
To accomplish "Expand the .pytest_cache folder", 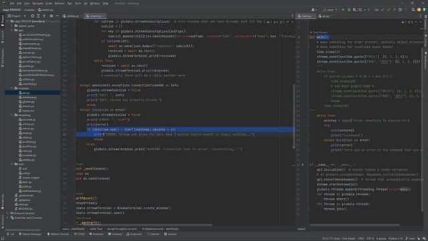I will tap(12, 25).
